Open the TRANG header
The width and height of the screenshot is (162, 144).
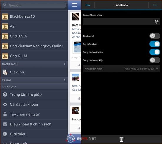pos(34,80)
